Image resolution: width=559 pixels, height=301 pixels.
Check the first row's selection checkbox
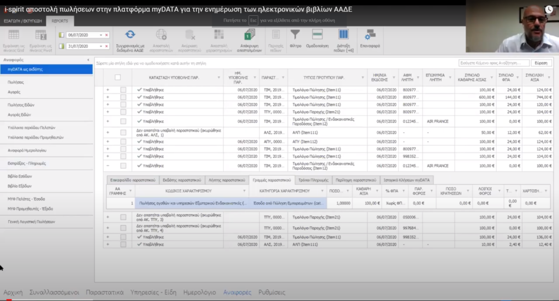(123, 90)
